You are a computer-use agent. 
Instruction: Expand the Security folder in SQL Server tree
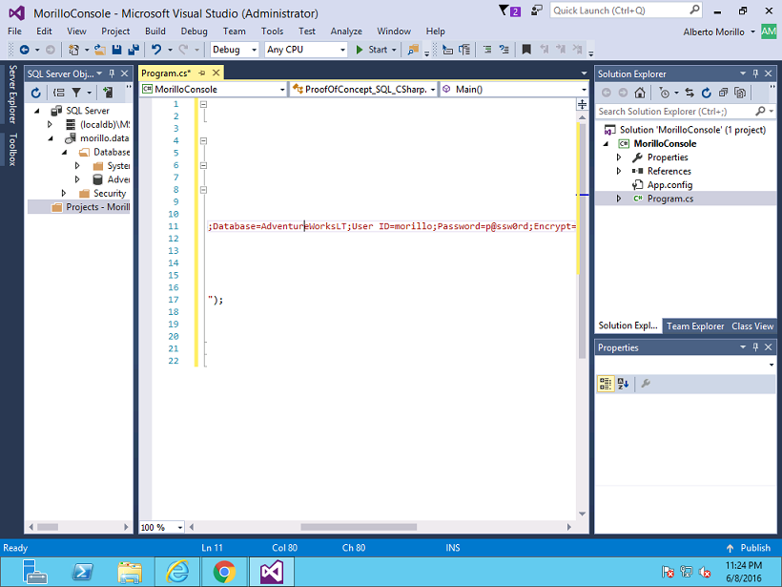coord(63,193)
